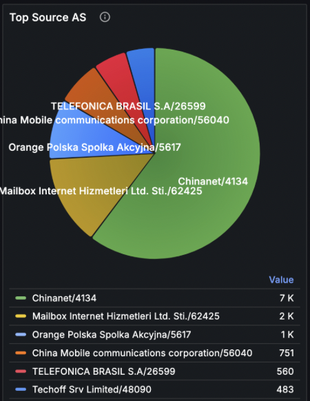310x401 pixels.
Task: Click the orange China Mobile legend swatch
Action: pos(21,353)
